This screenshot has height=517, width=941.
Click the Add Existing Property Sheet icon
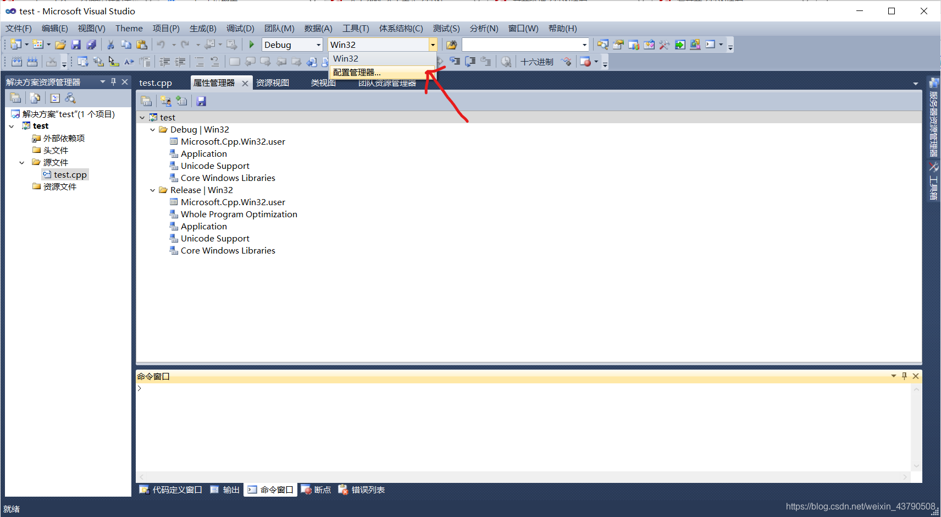tap(181, 101)
